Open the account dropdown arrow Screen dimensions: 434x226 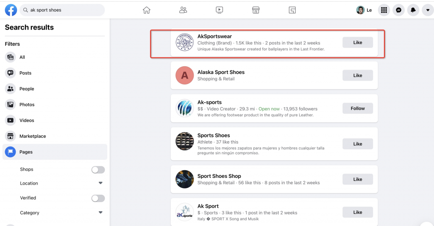(x=428, y=10)
